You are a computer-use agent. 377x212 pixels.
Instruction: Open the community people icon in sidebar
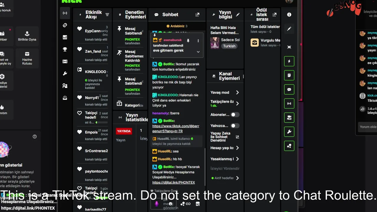[x=65, y=86]
